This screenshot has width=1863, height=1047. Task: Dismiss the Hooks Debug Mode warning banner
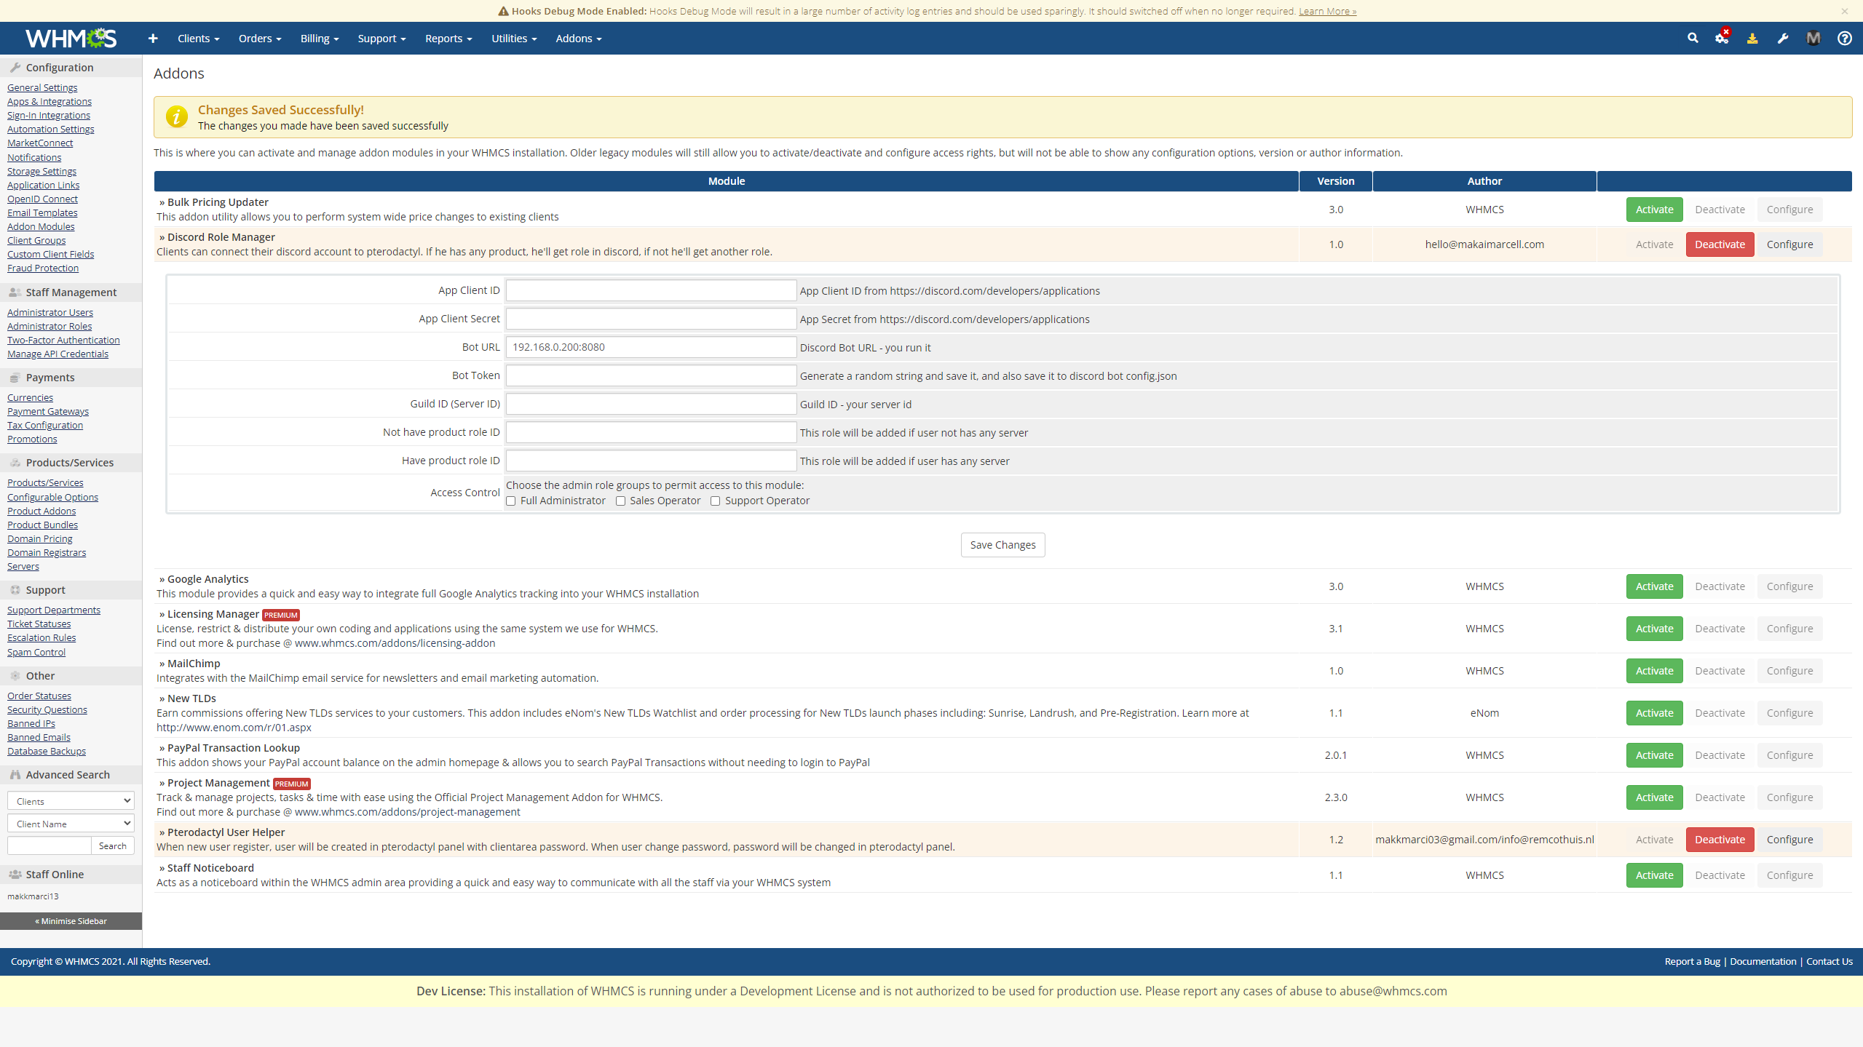click(1845, 11)
